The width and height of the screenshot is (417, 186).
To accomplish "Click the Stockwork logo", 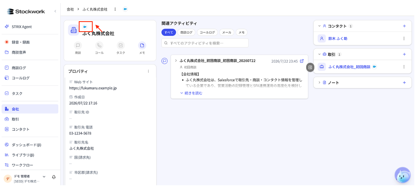I will coord(26,12).
